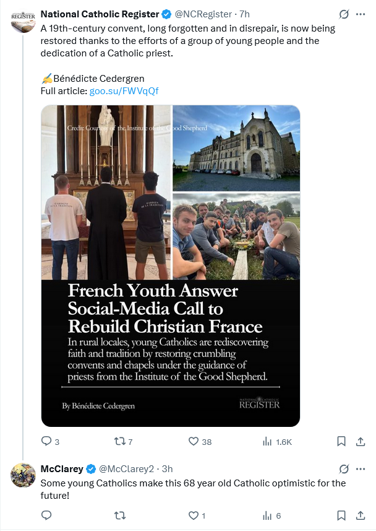Like the National Catholic Register post
The width and height of the screenshot is (376, 531).
(x=194, y=441)
